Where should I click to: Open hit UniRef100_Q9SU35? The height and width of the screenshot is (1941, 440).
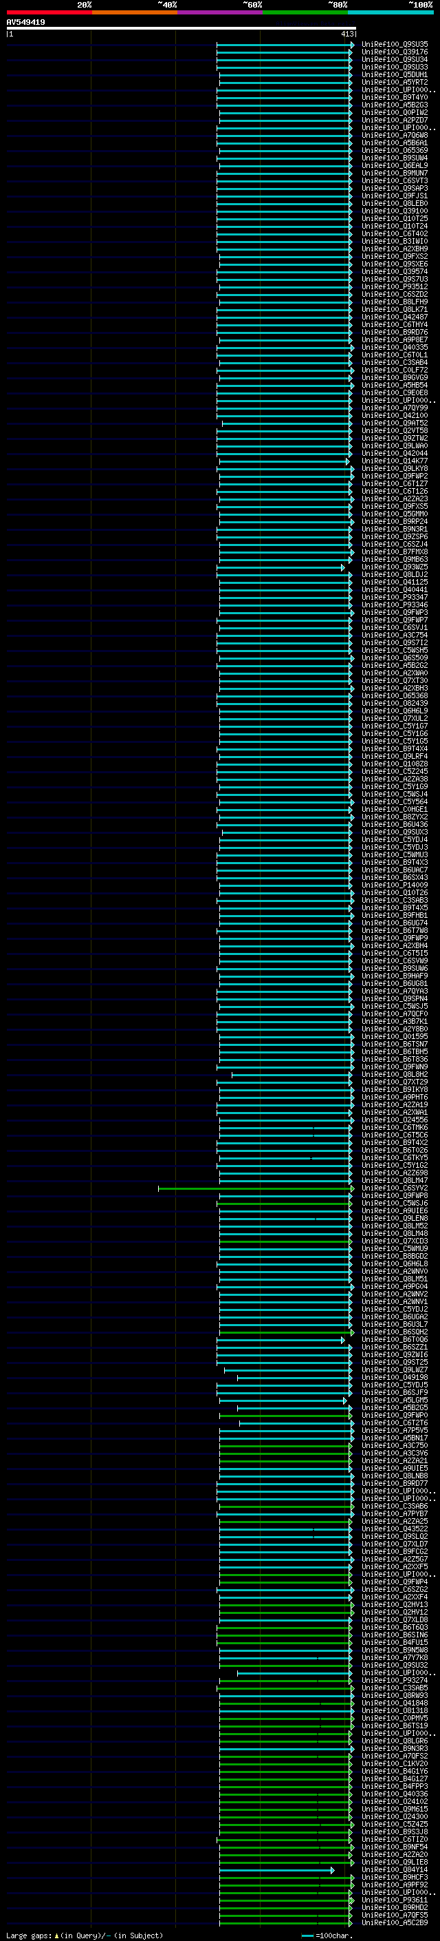click(395, 45)
